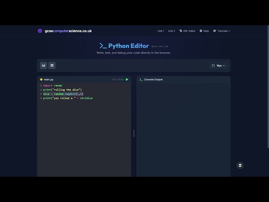The image size is (269, 202).
Task: Place cursor on line 2 rolling the dice print
Action: (x=63, y=90)
